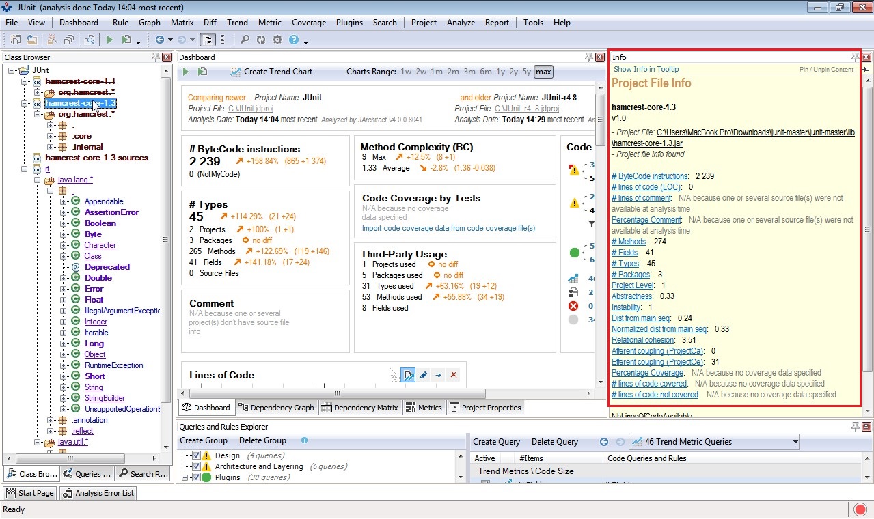This screenshot has width=874, height=519.
Task: Select hamcrest-core-1.3-sources in Class Browser
Action: coord(97,158)
